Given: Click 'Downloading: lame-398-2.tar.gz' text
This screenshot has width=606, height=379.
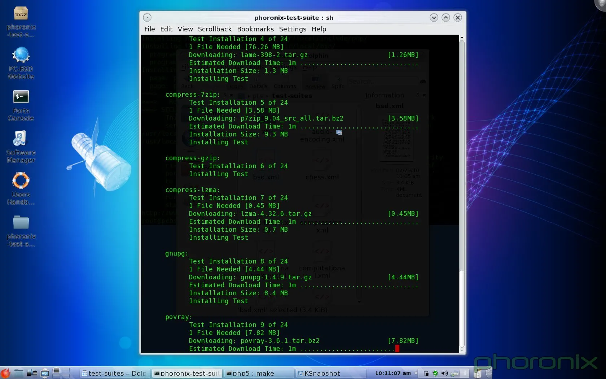Looking at the screenshot, I should (x=248, y=55).
